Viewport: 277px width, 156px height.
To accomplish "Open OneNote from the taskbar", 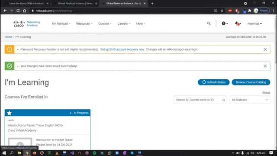I will coord(125,153).
